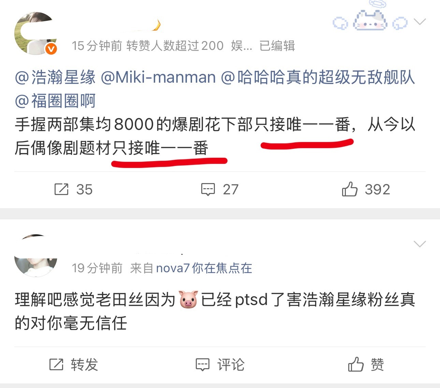Open repost icon on first post
Viewport: 440px width, 388px height.
click(61, 189)
